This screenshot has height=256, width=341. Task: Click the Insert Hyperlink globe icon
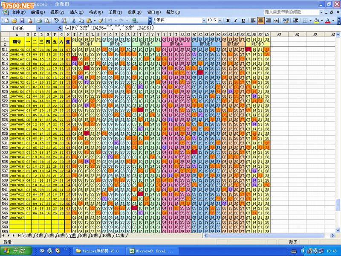[x=135, y=20]
